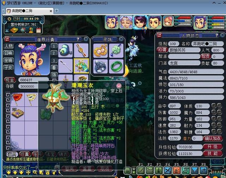Click the 称谓 title button
This screenshot has height=178, width=226.
click(162, 50)
